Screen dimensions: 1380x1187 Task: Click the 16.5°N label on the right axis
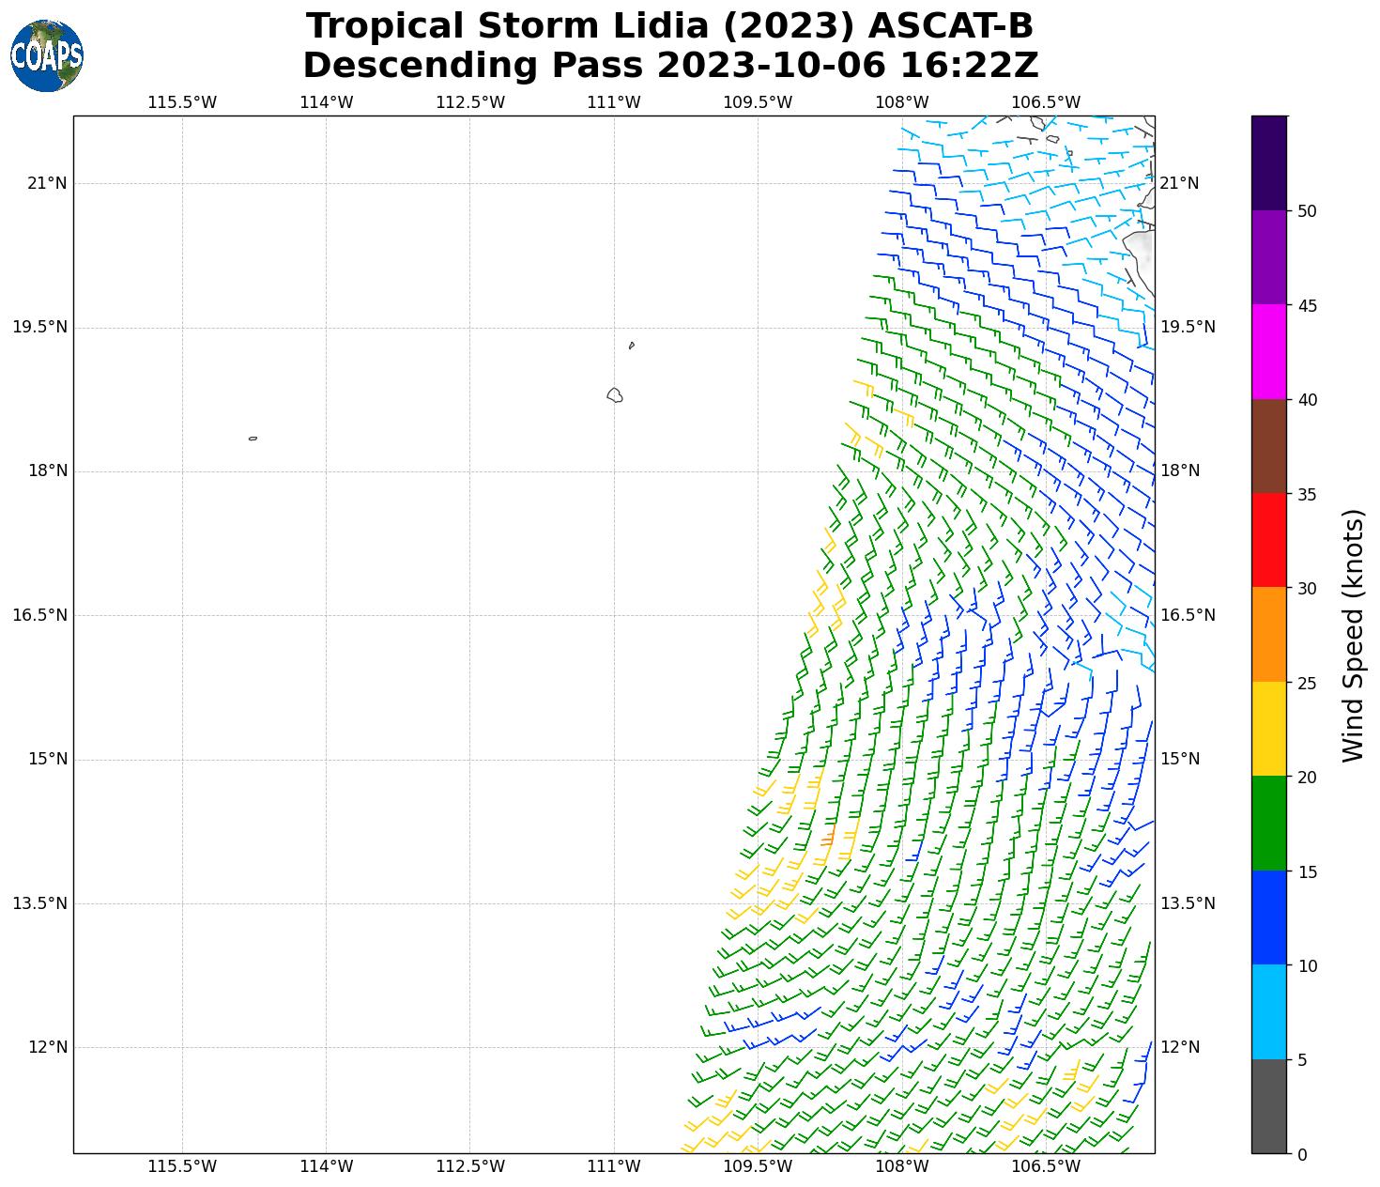[x=1188, y=615]
